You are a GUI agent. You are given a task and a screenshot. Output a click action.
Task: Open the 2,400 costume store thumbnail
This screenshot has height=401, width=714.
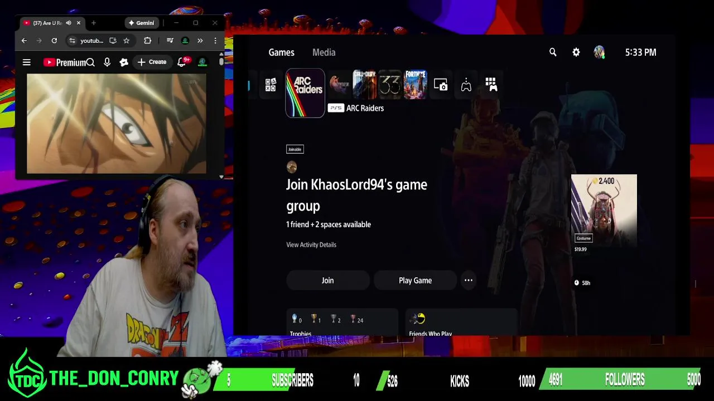(x=604, y=210)
